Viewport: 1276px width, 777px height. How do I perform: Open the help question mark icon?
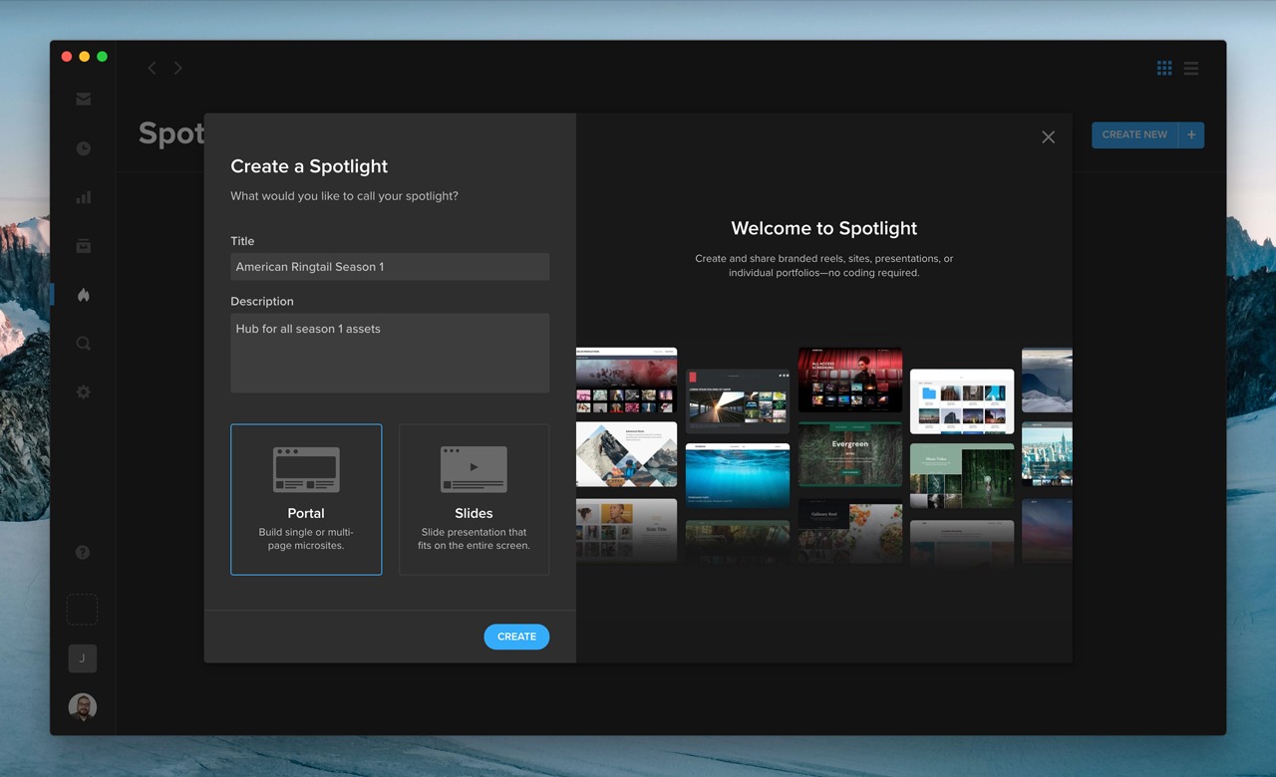tap(83, 553)
